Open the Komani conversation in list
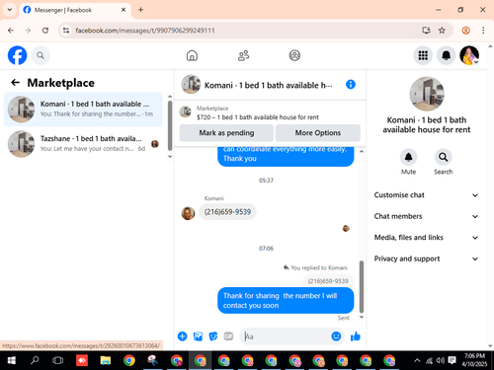The image size is (494, 370). 83,109
